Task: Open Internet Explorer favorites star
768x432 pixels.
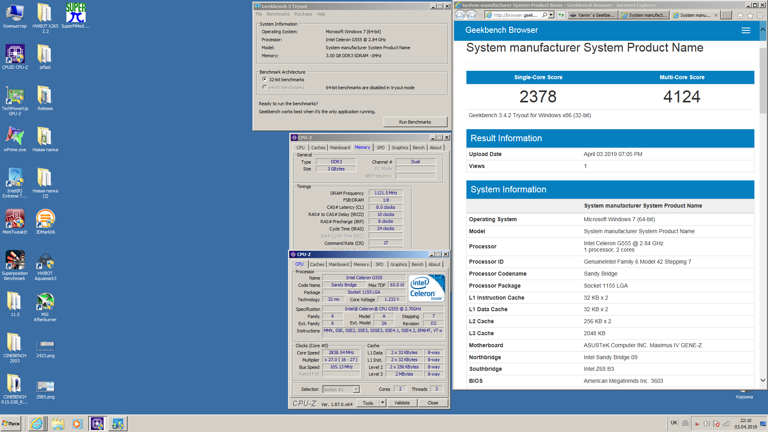Action: click(x=750, y=16)
